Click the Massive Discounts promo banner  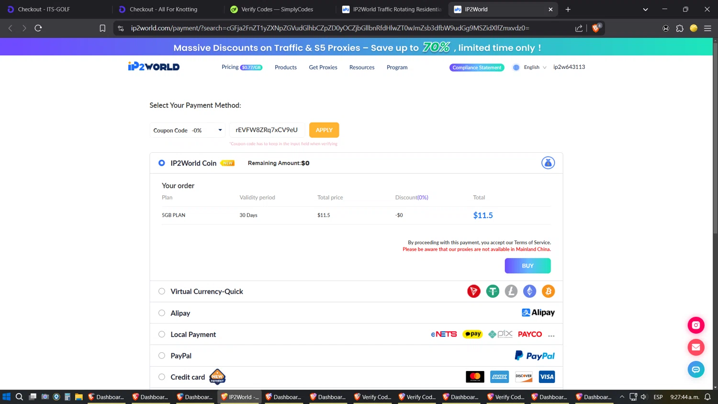357,47
